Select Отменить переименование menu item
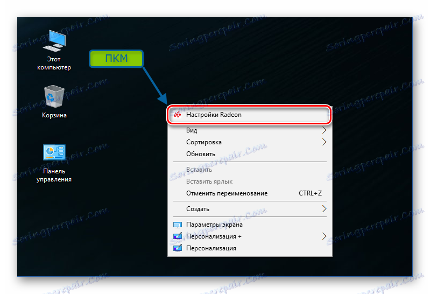The height and width of the screenshot is (294, 430). pyautogui.click(x=250, y=193)
